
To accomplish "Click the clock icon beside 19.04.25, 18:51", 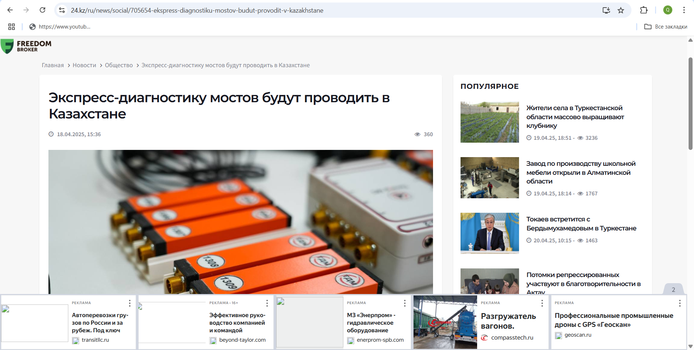I will click(x=529, y=138).
